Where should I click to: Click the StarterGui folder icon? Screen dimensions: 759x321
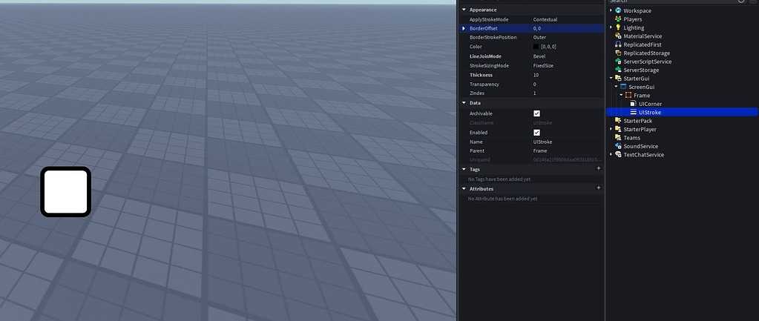(x=618, y=79)
